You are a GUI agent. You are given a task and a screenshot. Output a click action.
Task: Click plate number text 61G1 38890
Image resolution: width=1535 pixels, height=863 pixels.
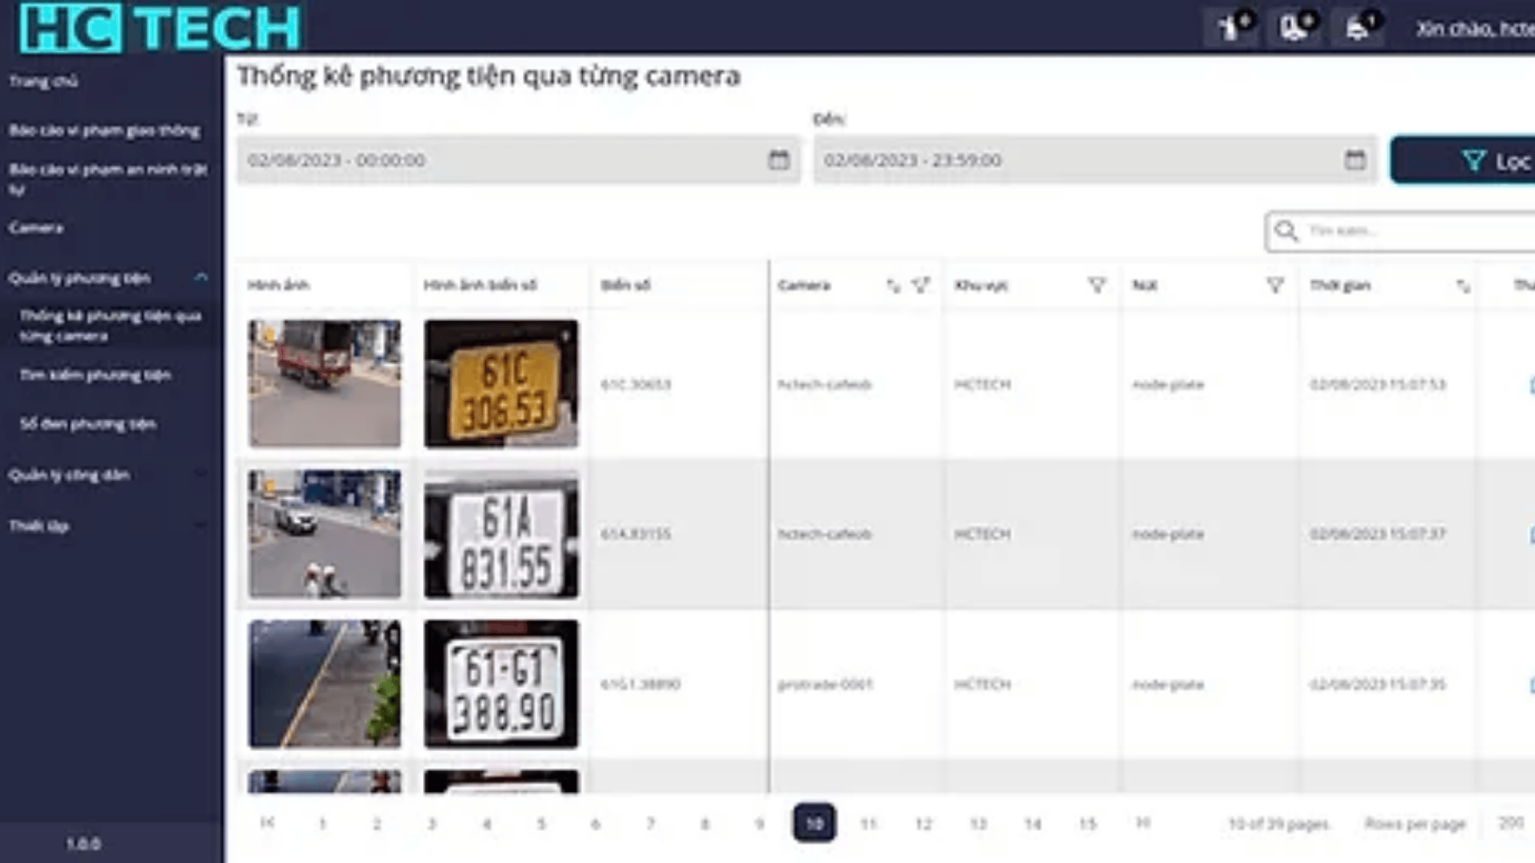640,684
